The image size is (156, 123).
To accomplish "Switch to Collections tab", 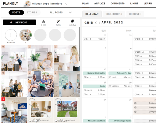I will [114, 14].
